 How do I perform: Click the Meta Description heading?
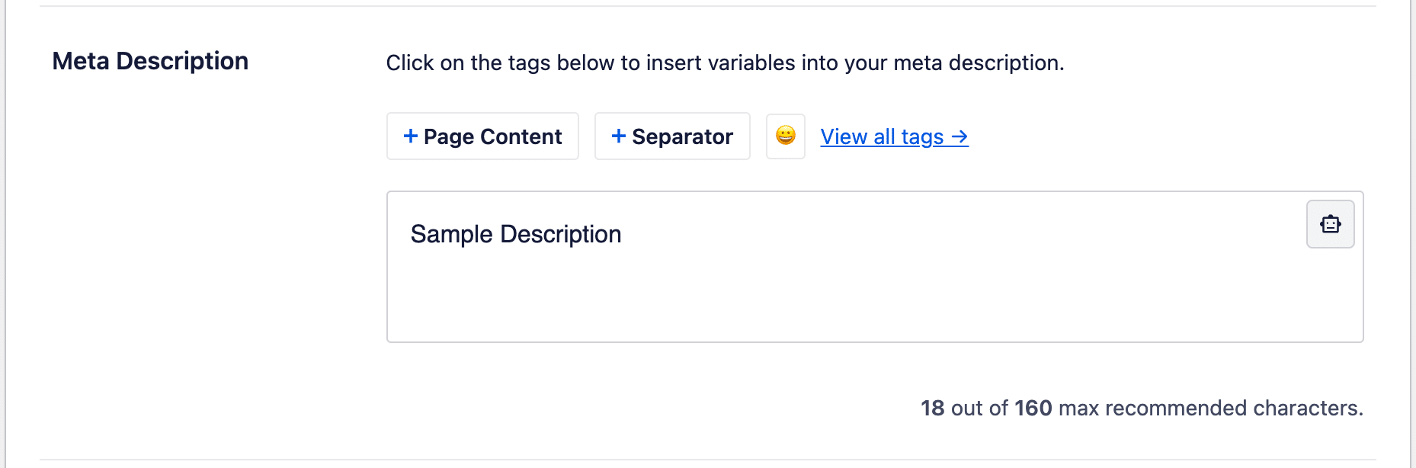(150, 61)
